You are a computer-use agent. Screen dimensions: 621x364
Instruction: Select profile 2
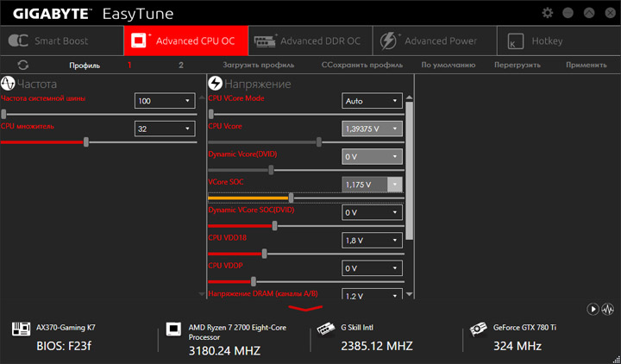(x=181, y=66)
